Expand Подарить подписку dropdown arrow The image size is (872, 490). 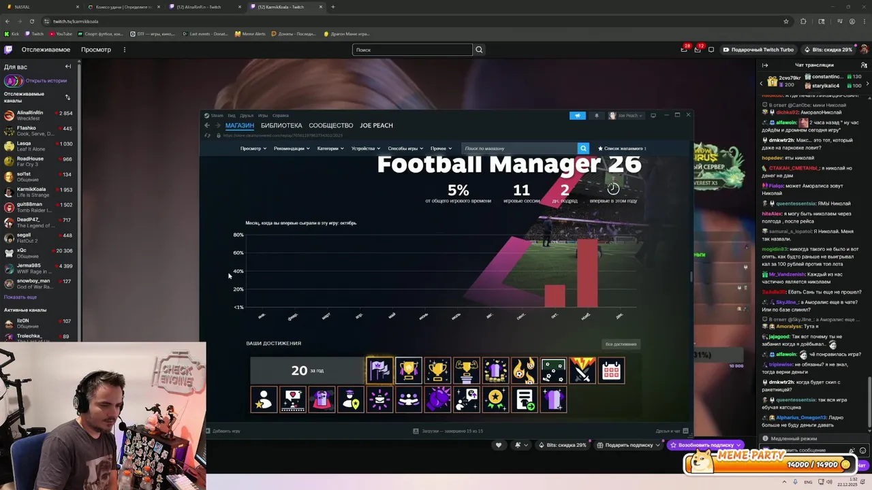[657, 445]
